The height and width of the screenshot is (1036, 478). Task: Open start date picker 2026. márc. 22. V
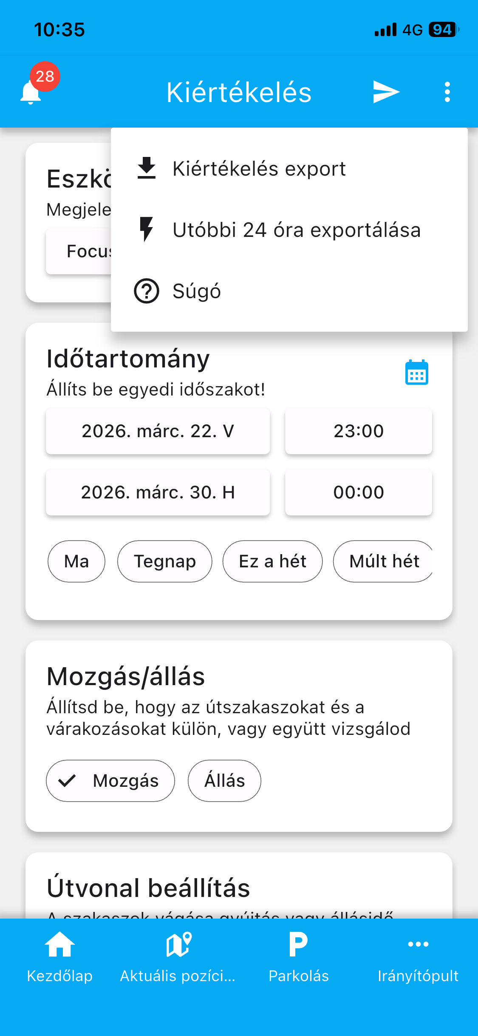click(158, 431)
